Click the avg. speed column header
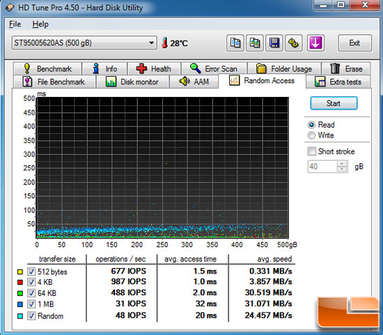This screenshot has width=383, height=335. click(x=274, y=259)
